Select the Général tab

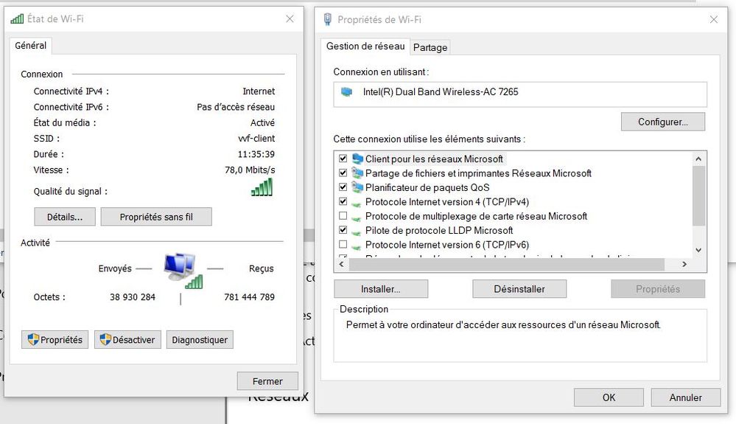[30, 46]
